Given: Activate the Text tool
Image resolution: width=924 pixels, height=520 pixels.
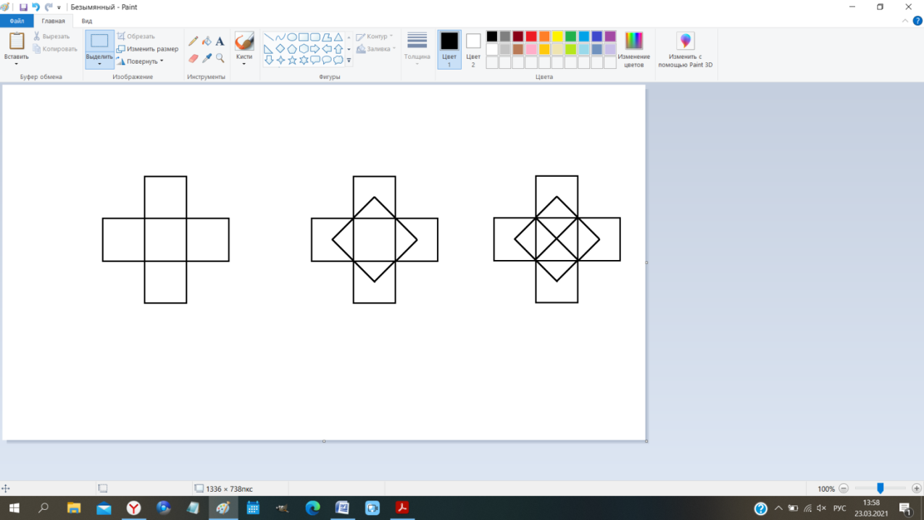Looking at the screenshot, I should pyautogui.click(x=220, y=41).
